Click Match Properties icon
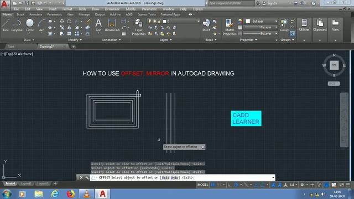Screen dimensions: 354x199 point(230,27)
